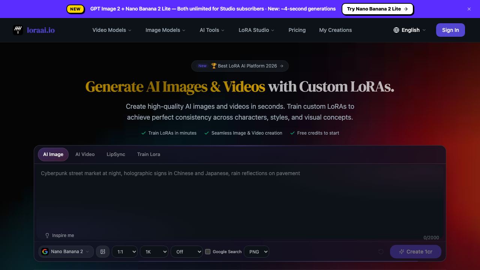Toggle the Google Search checkbox
480x270 pixels.
[208, 252]
